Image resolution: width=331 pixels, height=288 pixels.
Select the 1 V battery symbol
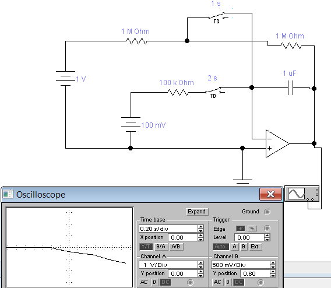click(65, 78)
